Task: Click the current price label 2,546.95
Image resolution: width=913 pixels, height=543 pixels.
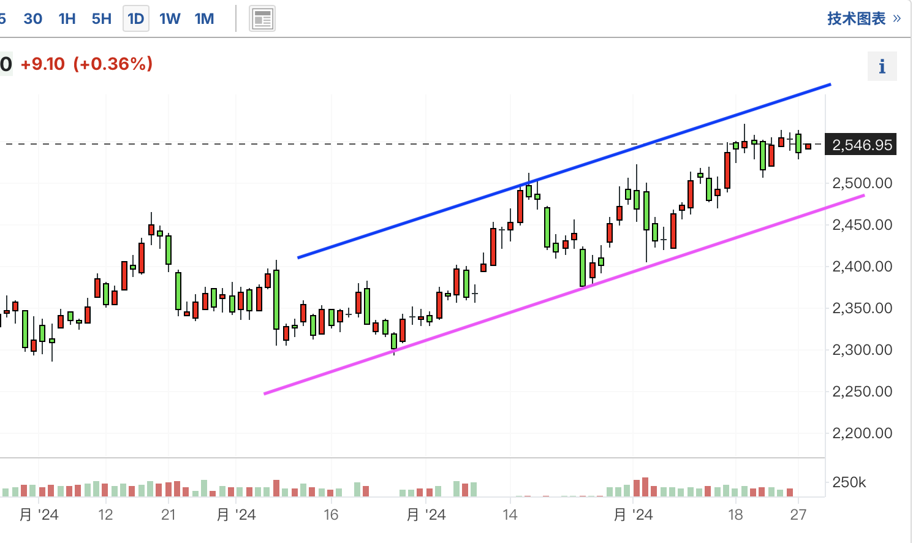Action: 861,145
